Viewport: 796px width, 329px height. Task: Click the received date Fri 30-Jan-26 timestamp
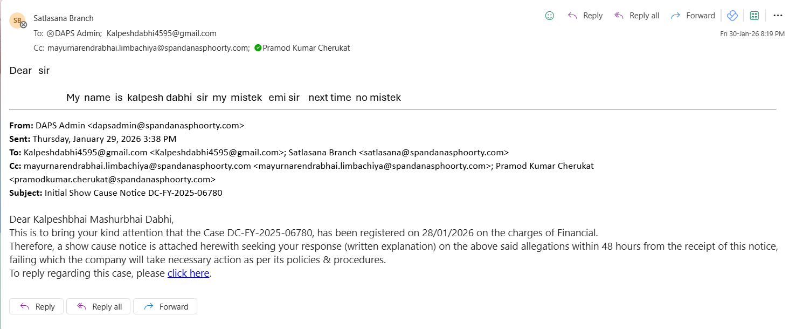point(752,33)
